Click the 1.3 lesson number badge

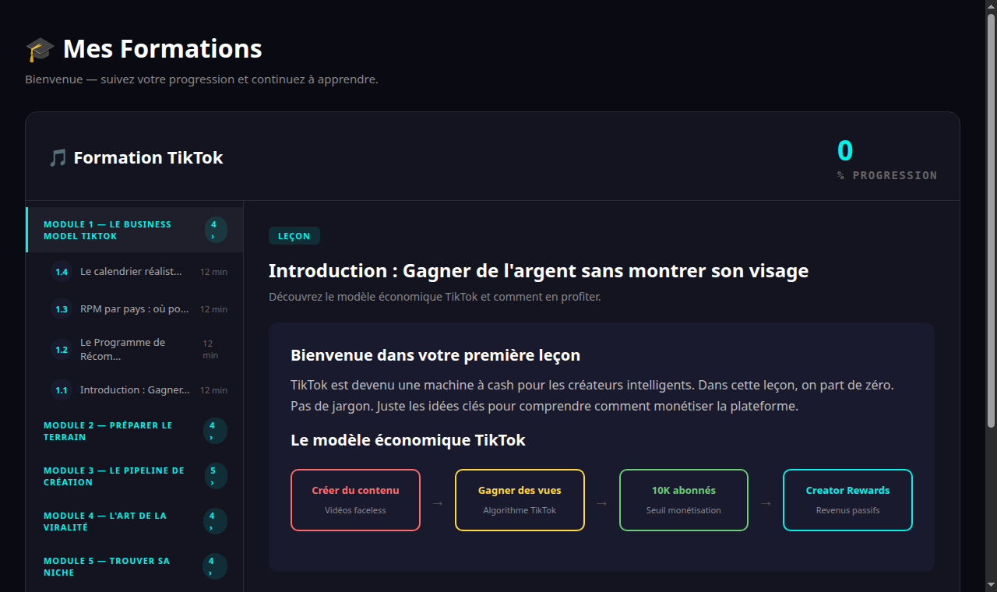pos(62,309)
